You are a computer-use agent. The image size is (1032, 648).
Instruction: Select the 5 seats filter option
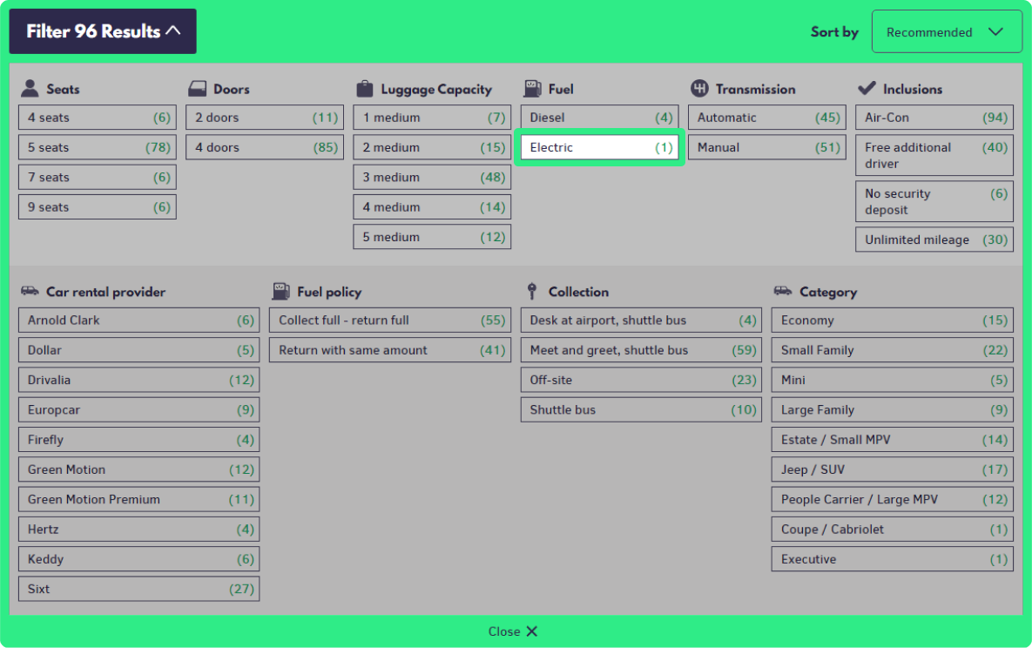tap(97, 147)
